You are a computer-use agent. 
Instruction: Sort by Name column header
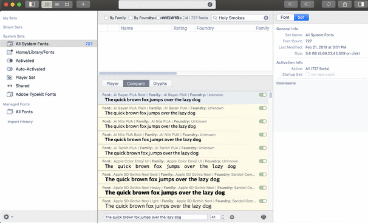(x=145, y=28)
